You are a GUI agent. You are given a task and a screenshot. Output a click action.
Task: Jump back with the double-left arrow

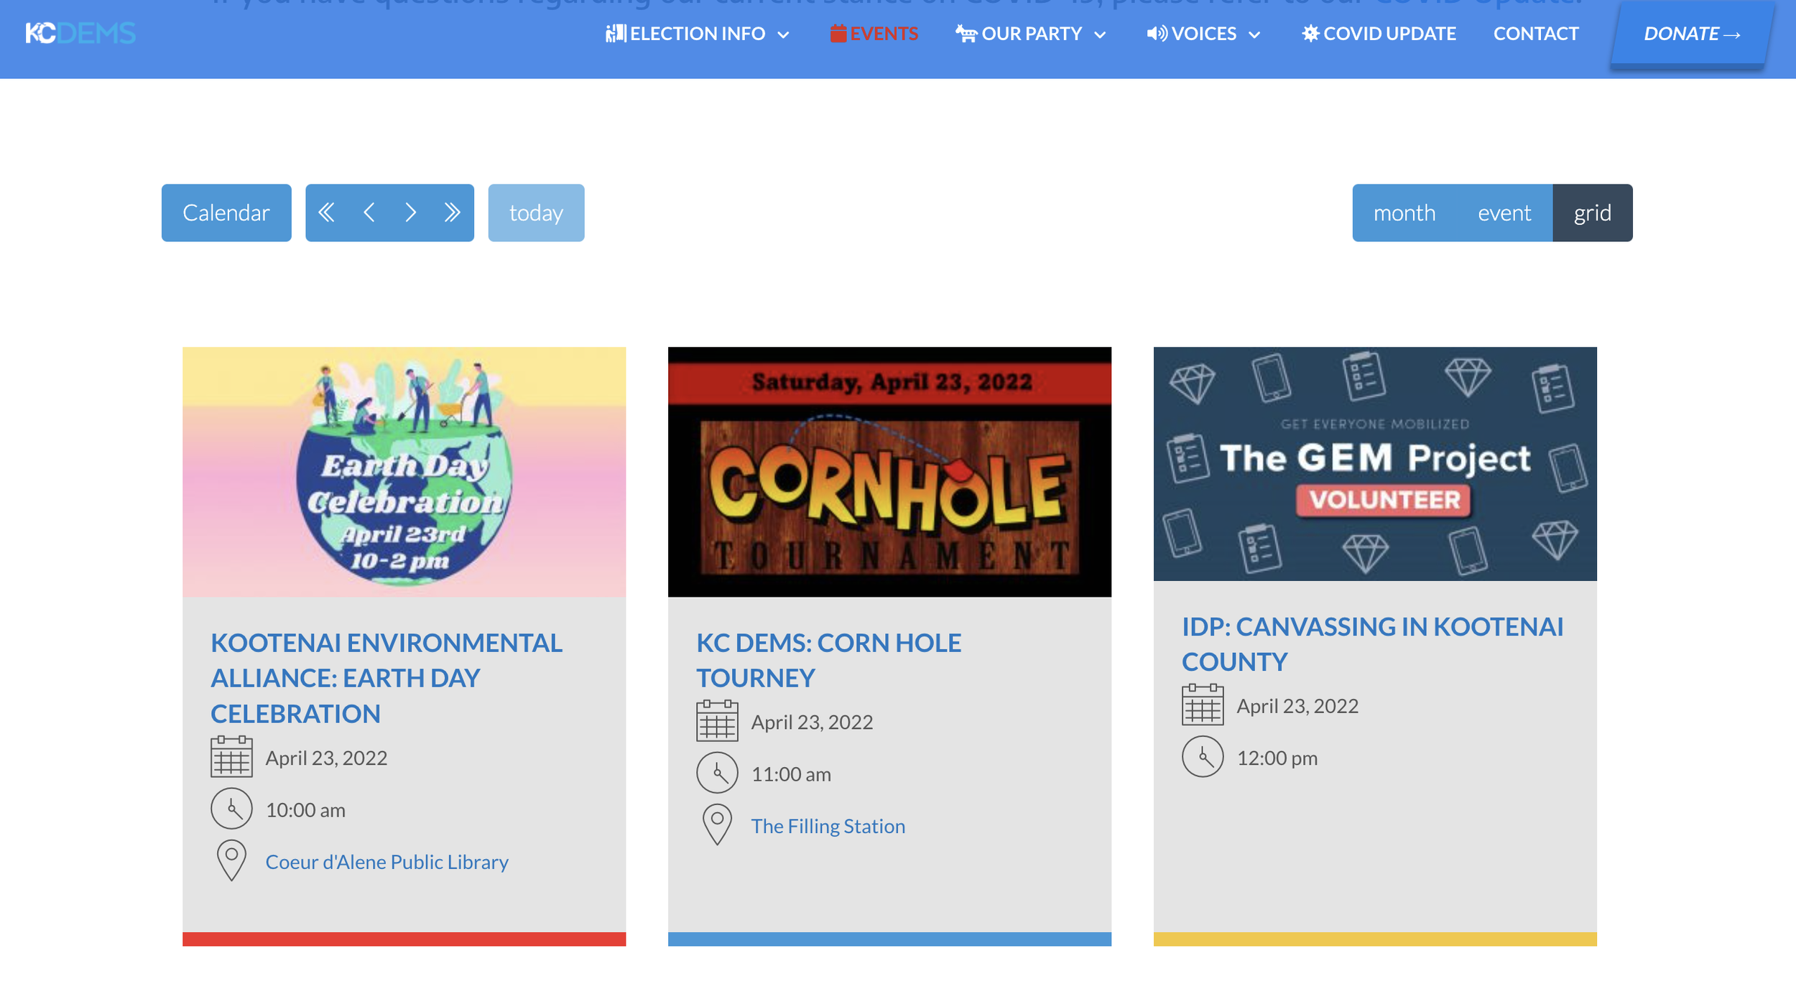pyautogui.click(x=326, y=212)
